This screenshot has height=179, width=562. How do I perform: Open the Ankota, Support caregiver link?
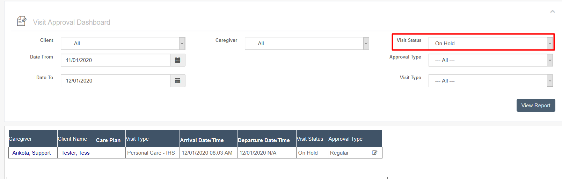pos(31,153)
